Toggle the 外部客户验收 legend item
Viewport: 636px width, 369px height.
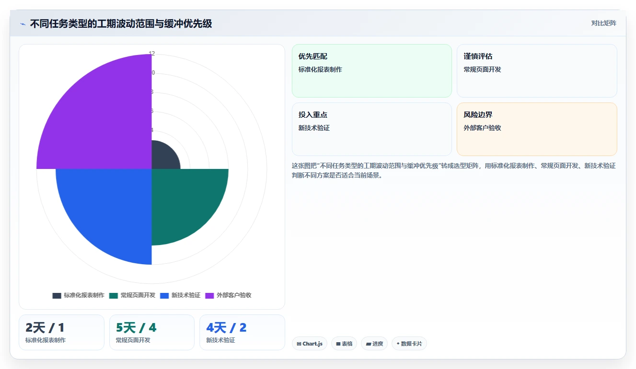(228, 295)
